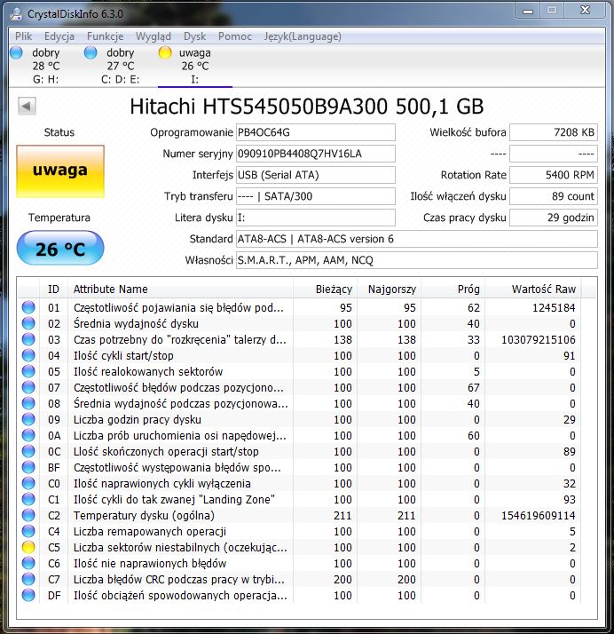Viewport: 614px width, 634px height.
Task: Click blue status dot for attribute 02
Action: click(28, 323)
